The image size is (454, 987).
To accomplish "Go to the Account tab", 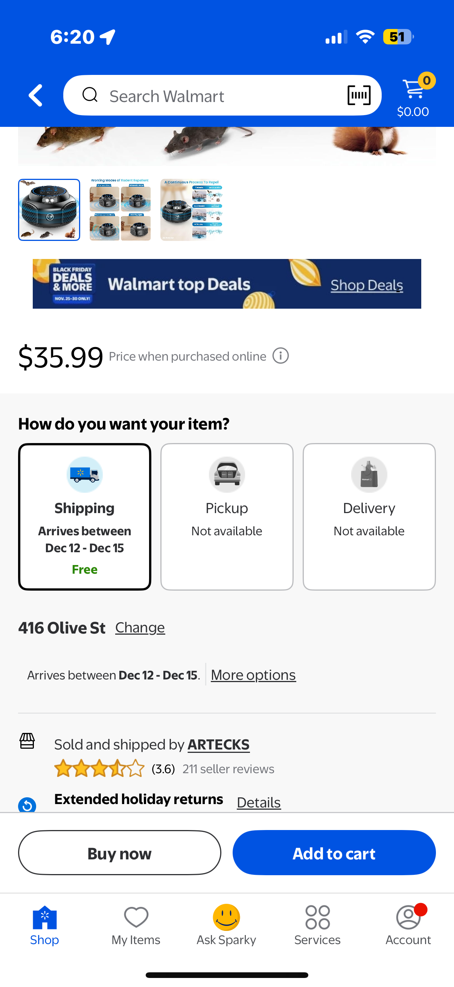I will pyautogui.click(x=408, y=925).
